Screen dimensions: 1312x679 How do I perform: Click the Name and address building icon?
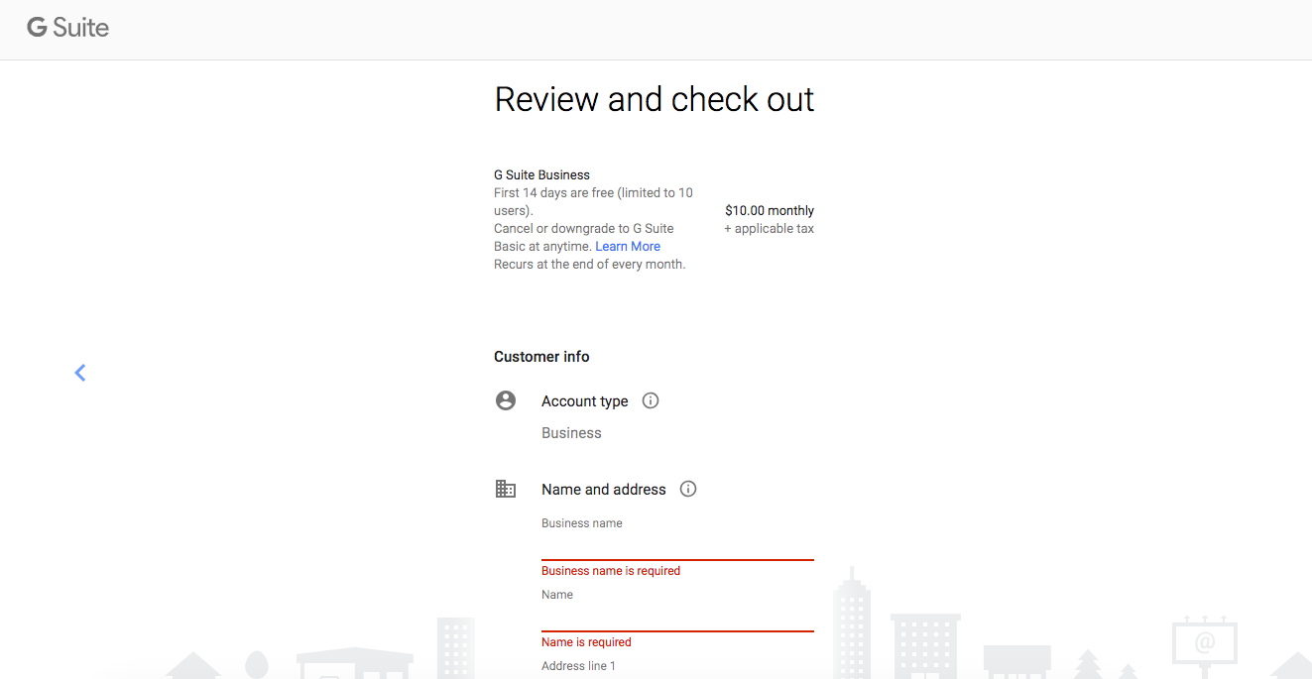(x=506, y=489)
